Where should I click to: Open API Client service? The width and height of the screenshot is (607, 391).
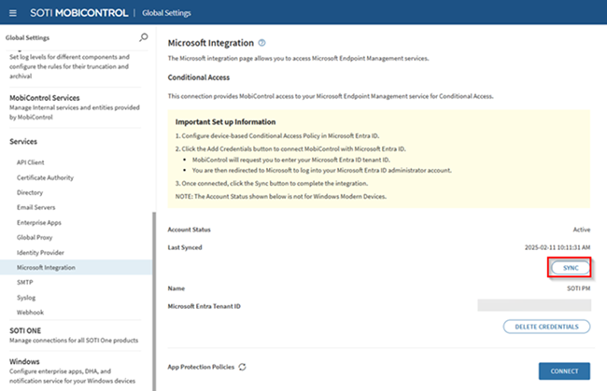[30, 162]
